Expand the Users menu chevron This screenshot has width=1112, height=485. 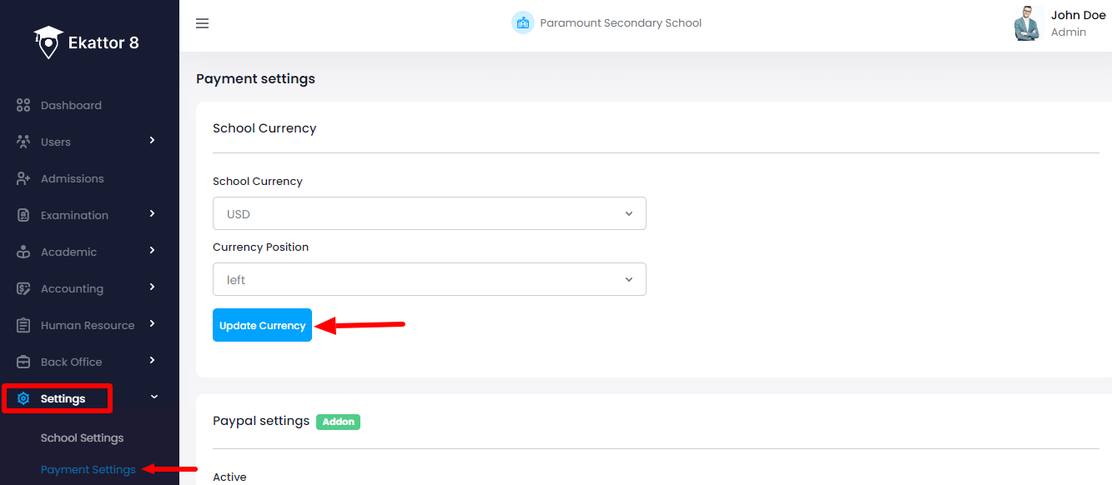[152, 141]
